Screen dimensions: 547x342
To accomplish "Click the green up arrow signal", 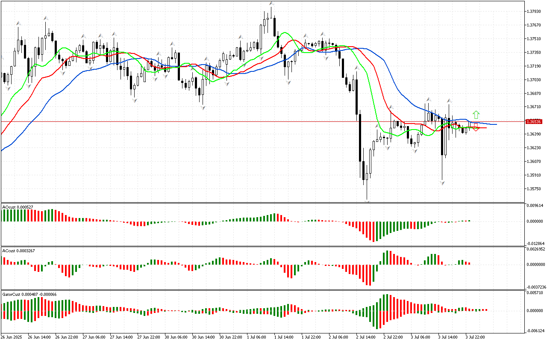I will (476, 115).
